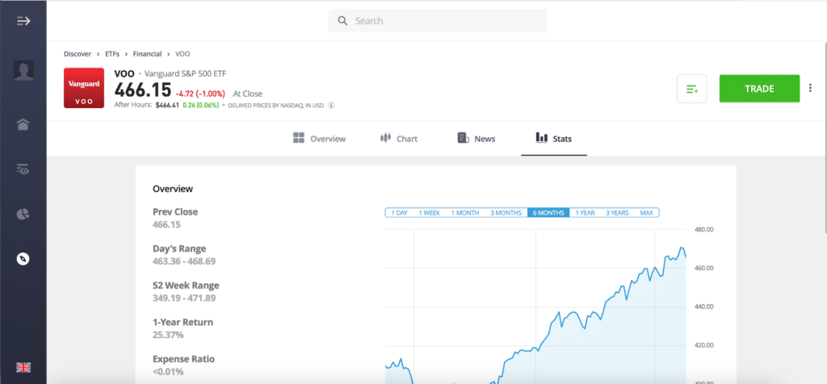827x384 pixels.
Task: Set chart range to 1 WEEK
Action: [430, 213]
